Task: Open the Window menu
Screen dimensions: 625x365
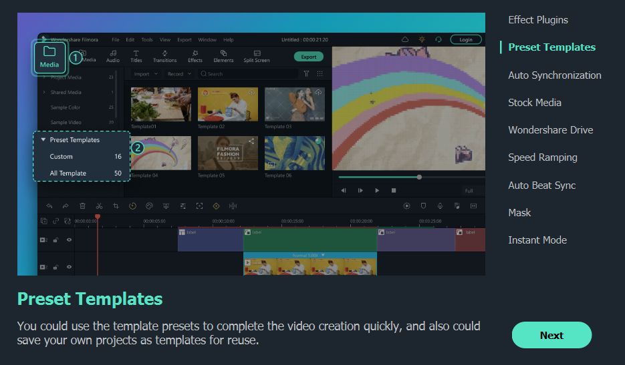Action: click(x=207, y=40)
